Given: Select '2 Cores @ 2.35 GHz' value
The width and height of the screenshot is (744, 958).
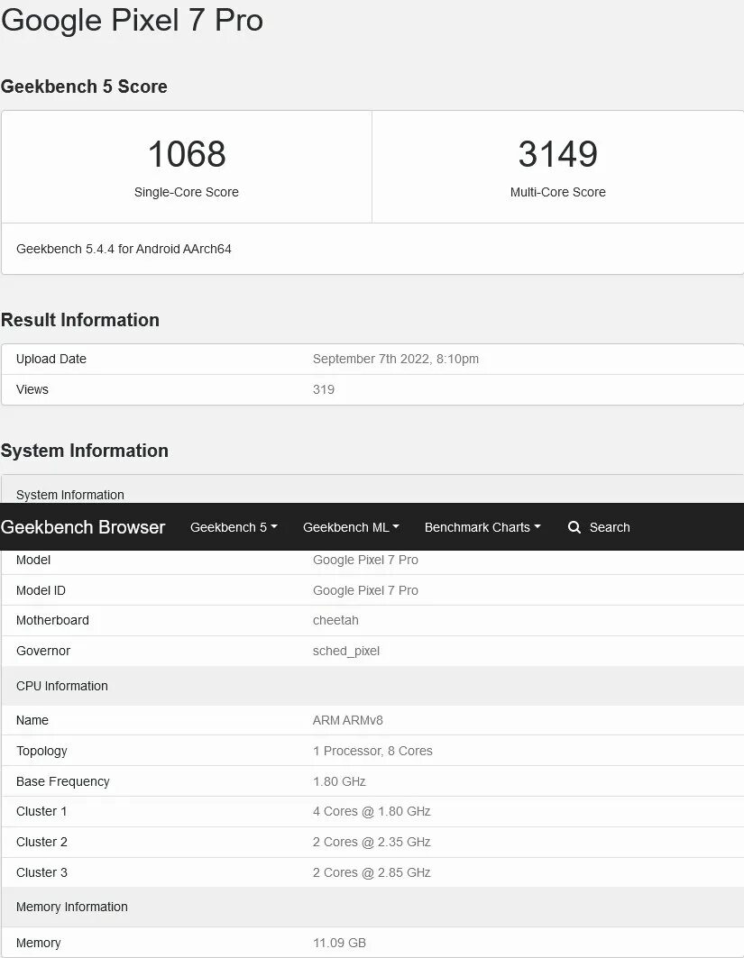Looking at the screenshot, I should click(x=372, y=842).
